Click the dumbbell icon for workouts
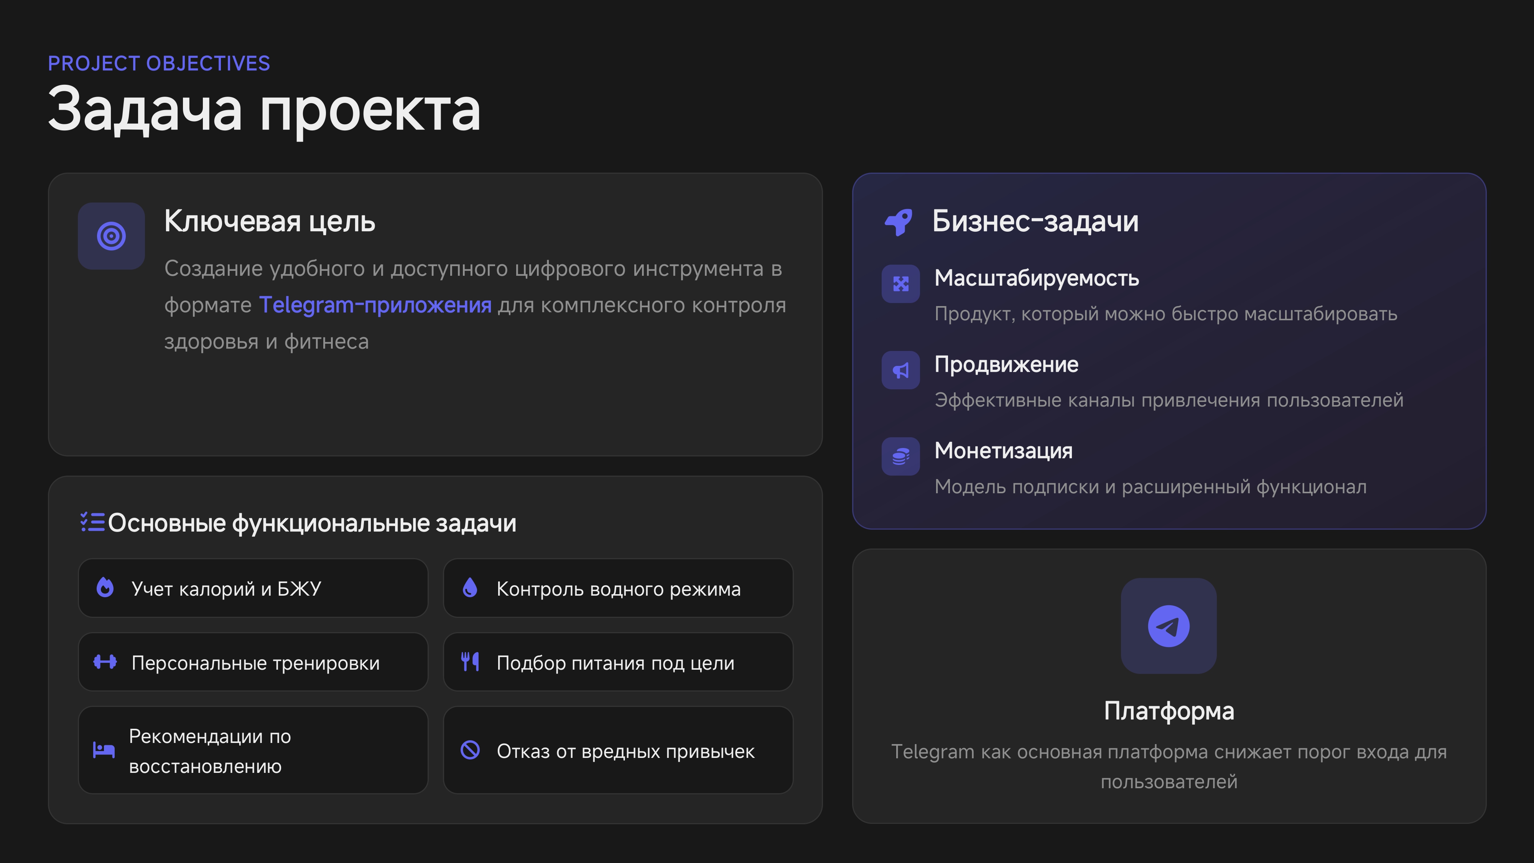The width and height of the screenshot is (1534, 863). coord(105,662)
